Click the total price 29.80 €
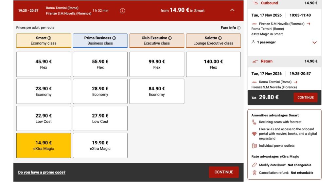 coord(269,97)
